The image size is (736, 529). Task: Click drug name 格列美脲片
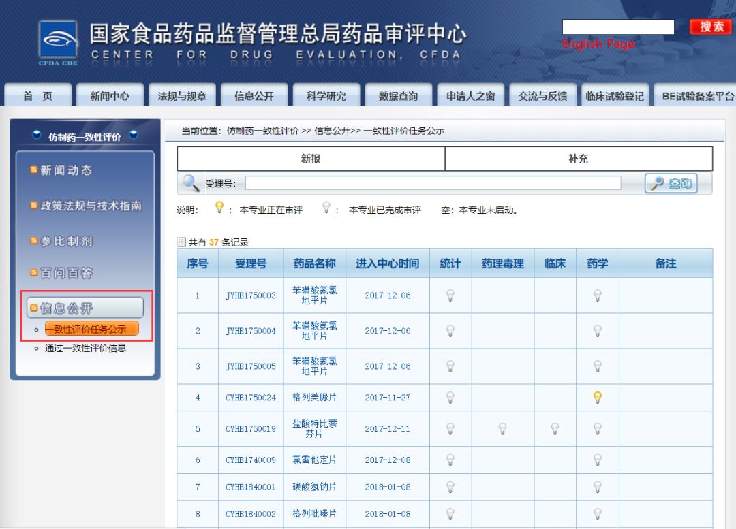(x=314, y=397)
